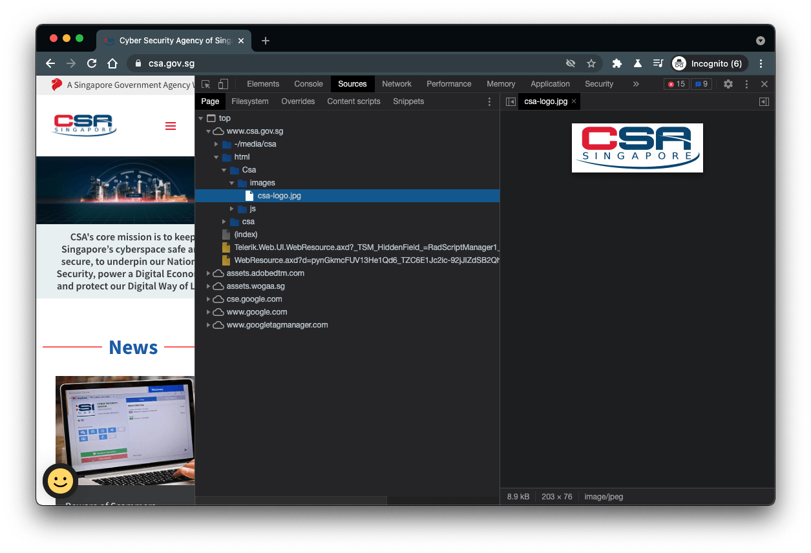
Task: Collapse the images folder
Action: 232,183
